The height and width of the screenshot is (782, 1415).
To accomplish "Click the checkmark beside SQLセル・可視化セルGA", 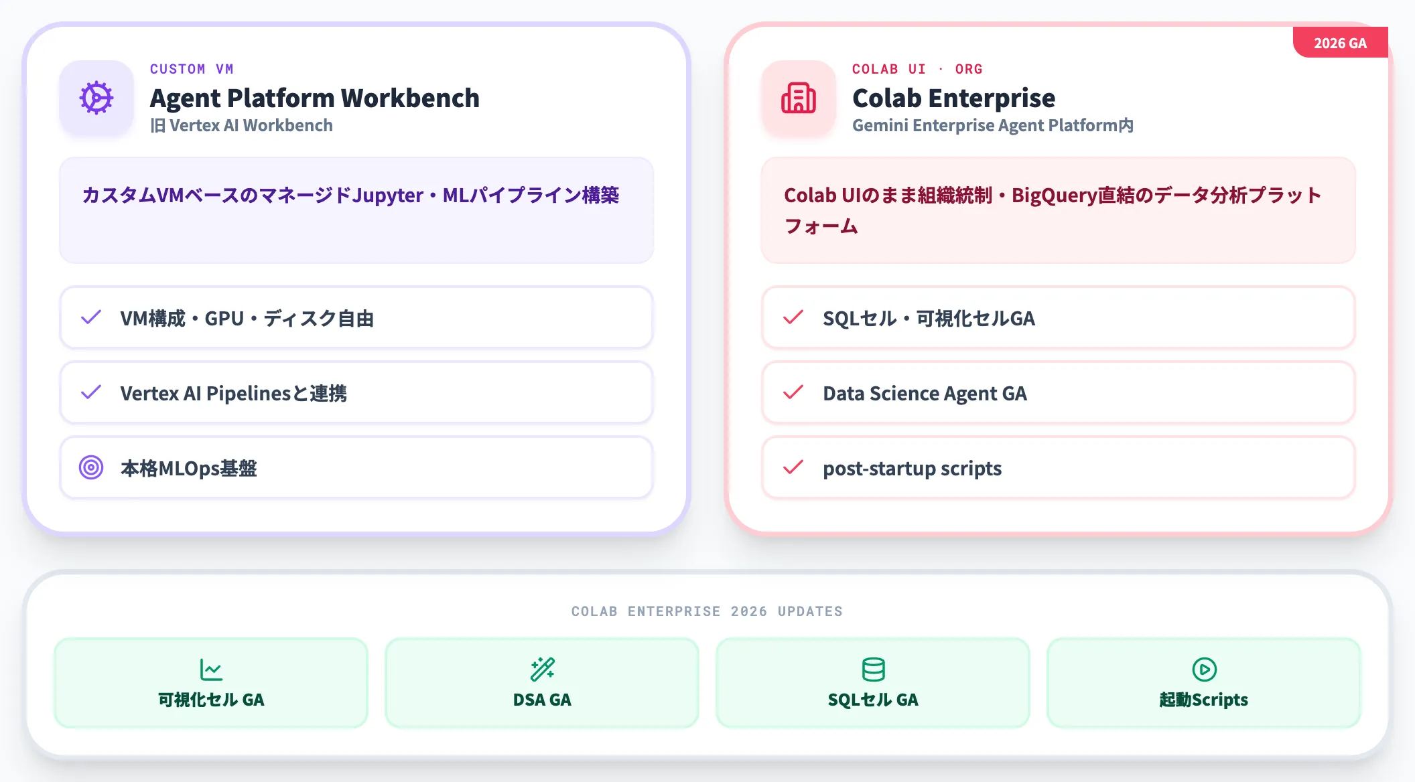I will point(793,317).
